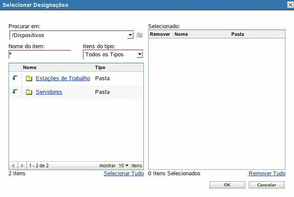Viewport: 294px width, 197px height.
Task: Click the Estações de Trabalho folder icon
Action: 29,78
